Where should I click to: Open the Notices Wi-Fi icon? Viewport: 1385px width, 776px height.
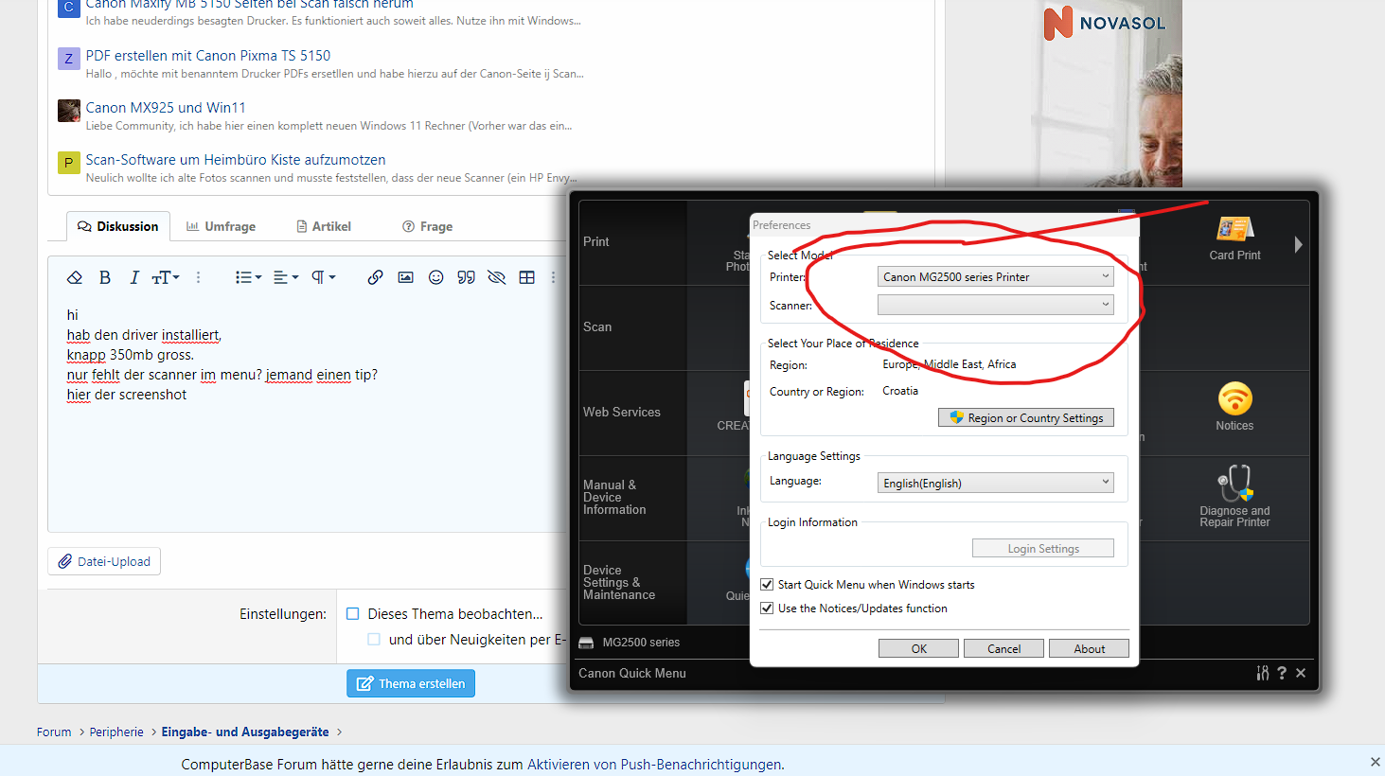[x=1234, y=407]
